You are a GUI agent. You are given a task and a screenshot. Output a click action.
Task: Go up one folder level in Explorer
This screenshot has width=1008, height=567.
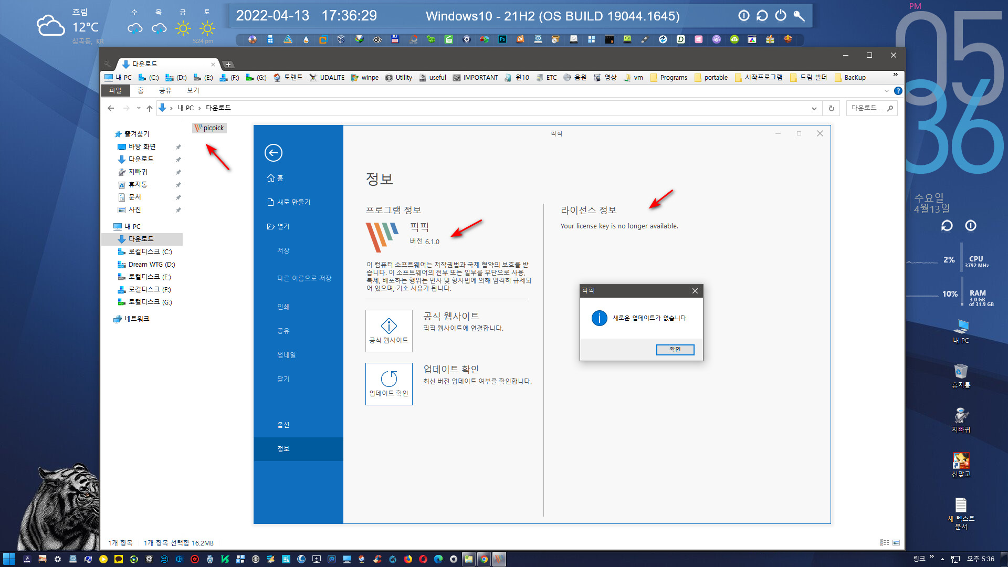click(x=150, y=108)
